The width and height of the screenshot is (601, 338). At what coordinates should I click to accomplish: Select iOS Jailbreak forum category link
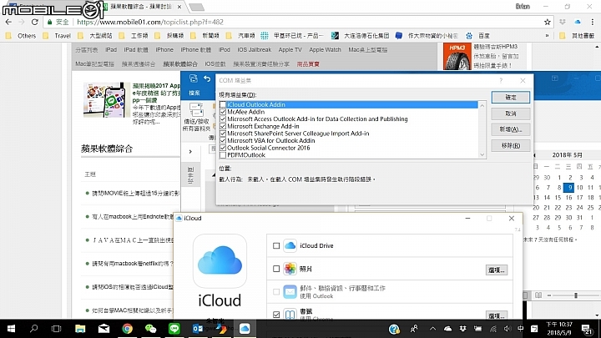254,50
